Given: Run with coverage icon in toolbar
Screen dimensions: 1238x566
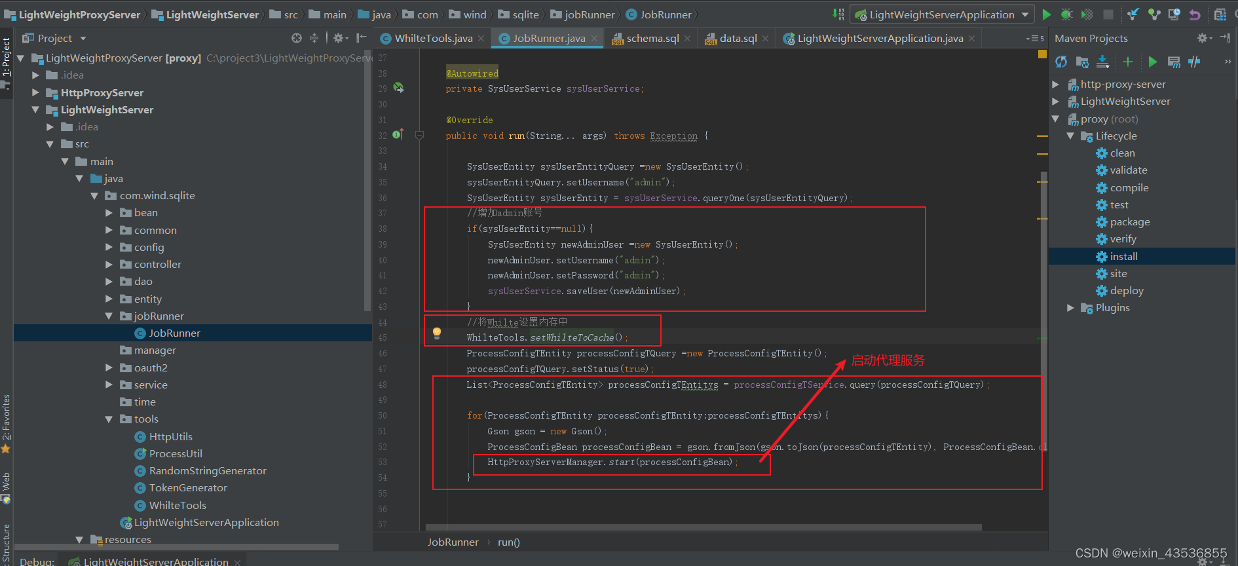Looking at the screenshot, I should point(1087,14).
